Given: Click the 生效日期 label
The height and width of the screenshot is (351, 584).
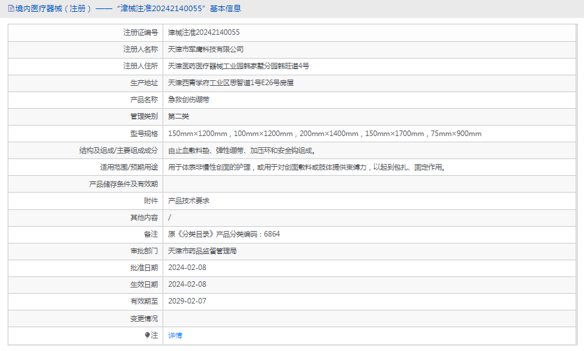Looking at the screenshot, I should 144,284.
